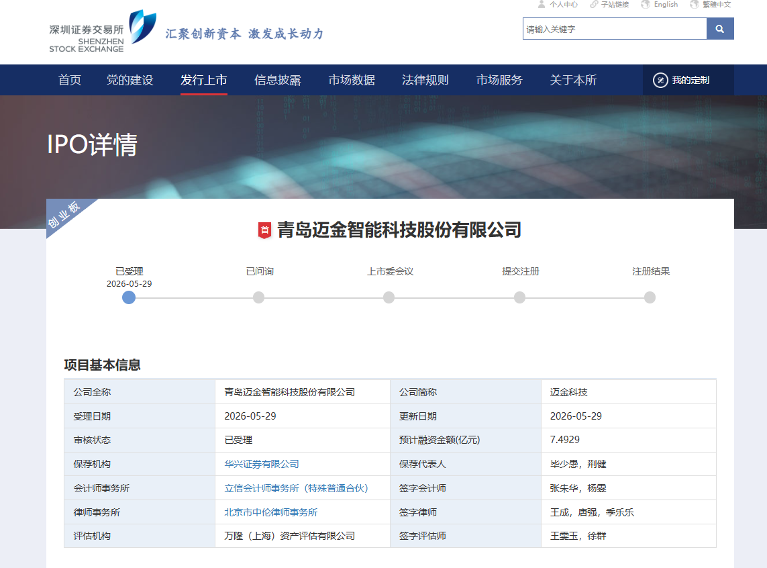The height and width of the screenshot is (568, 767).
Task: Click the 王雯玉，徐群 appraisers cell
Action: [x=629, y=536]
